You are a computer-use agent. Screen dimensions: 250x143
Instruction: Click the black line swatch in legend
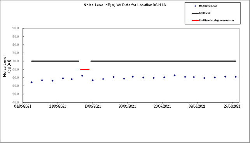tap(195, 13)
